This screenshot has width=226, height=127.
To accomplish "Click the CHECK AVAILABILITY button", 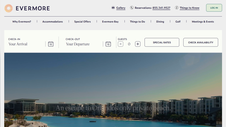I will pyautogui.click(x=201, y=43).
